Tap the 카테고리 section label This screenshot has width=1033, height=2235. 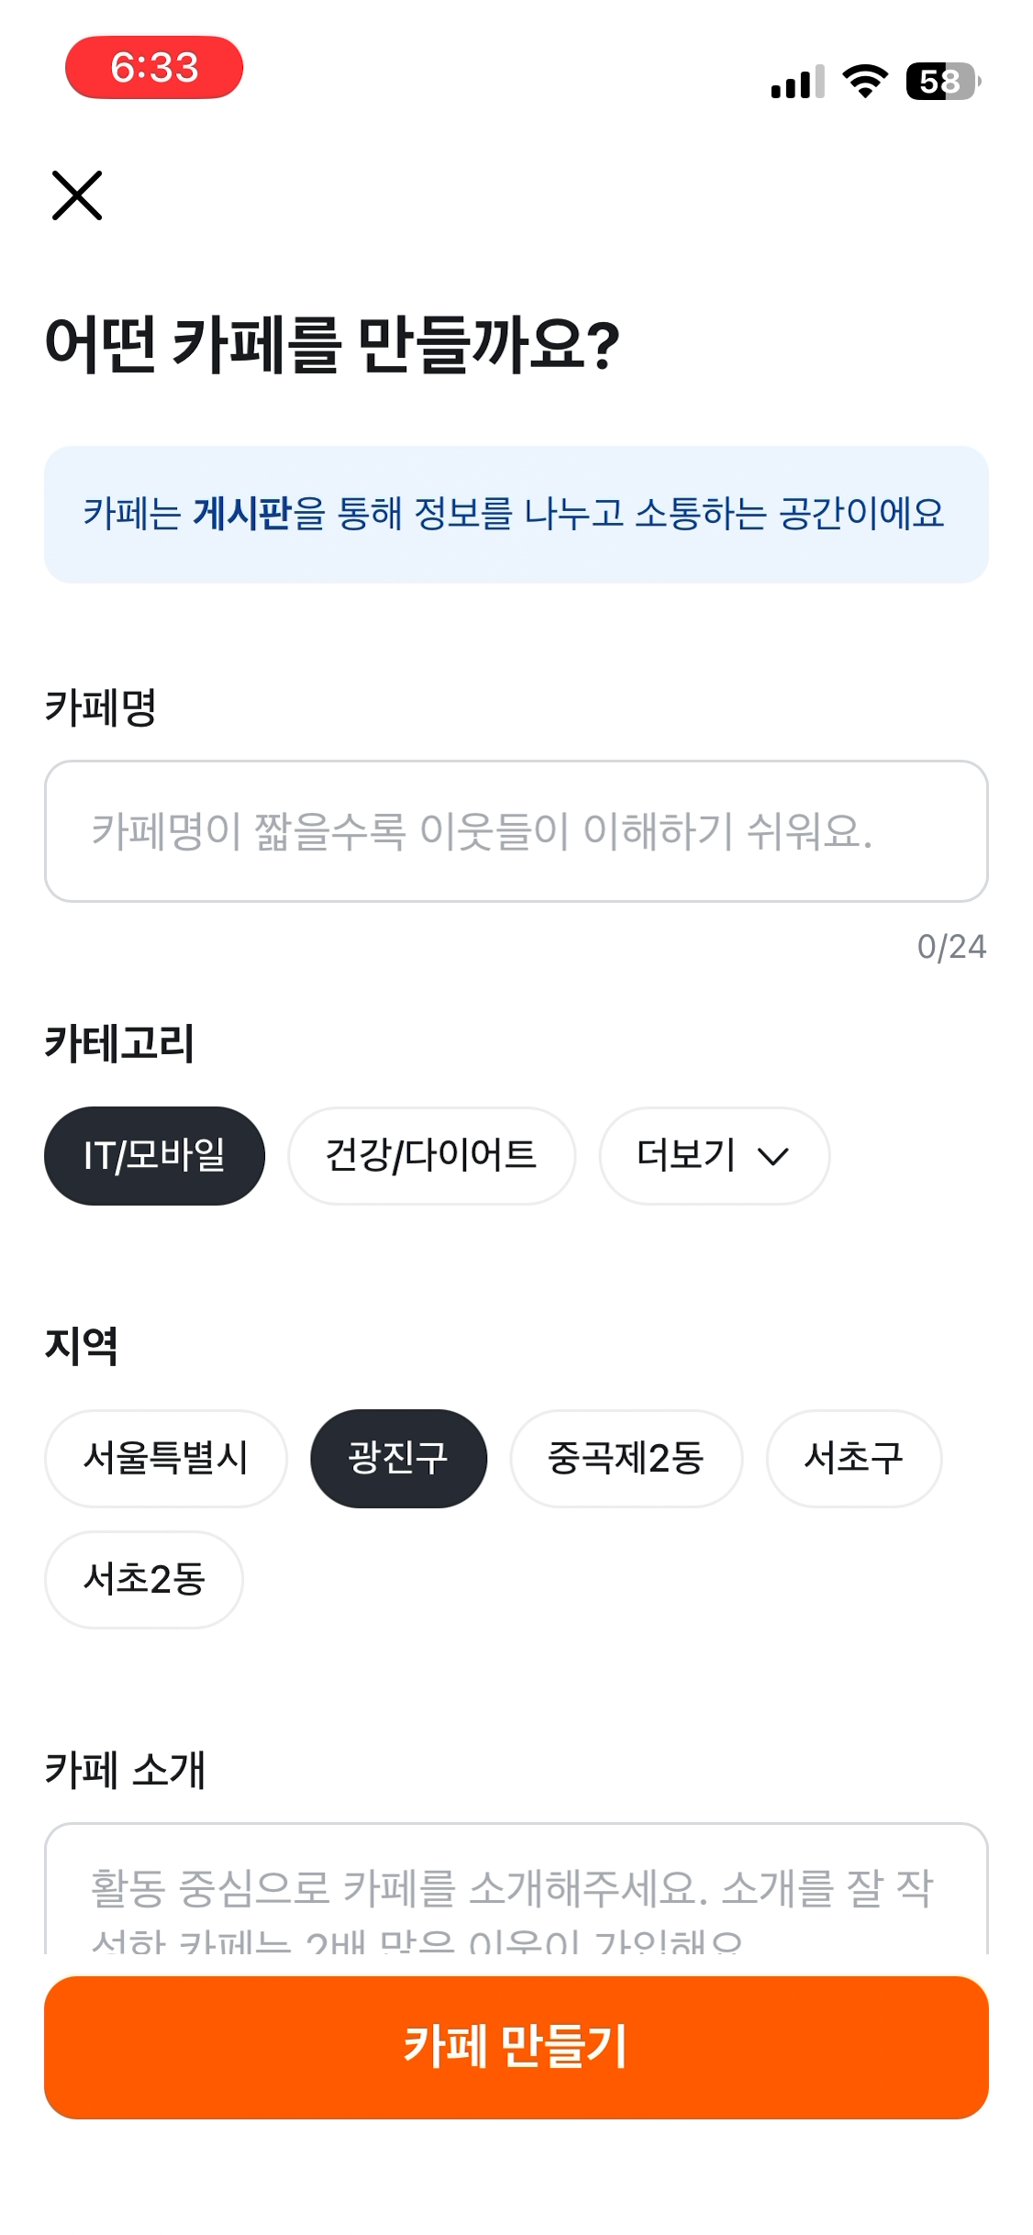click(x=119, y=1043)
